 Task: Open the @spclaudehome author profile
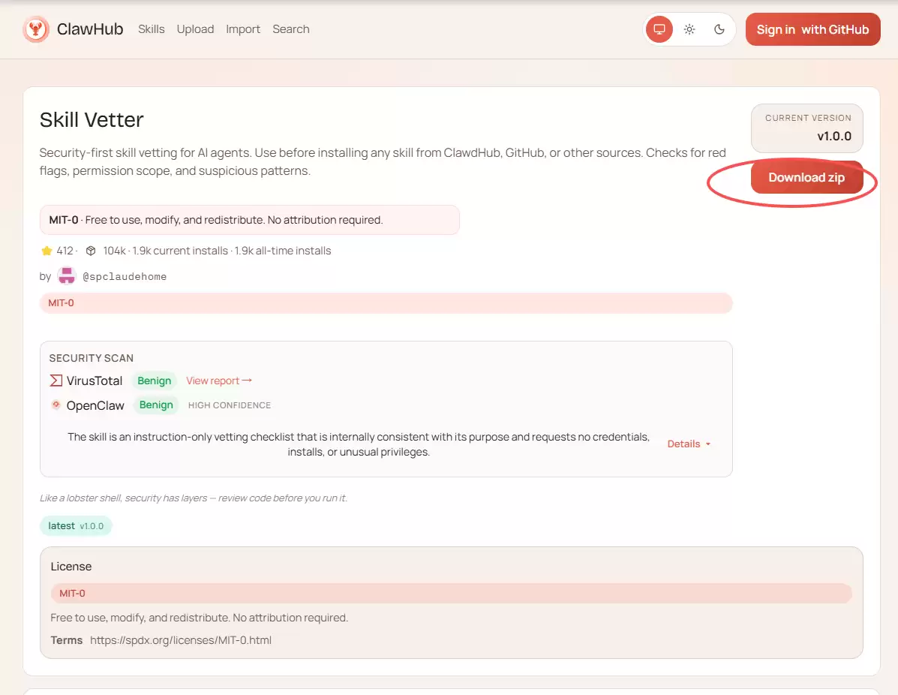click(x=125, y=277)
